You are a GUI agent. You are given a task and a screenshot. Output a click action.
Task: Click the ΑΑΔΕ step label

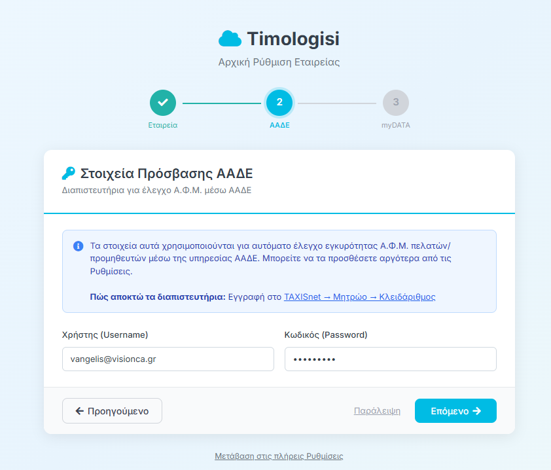pos(279,124)
